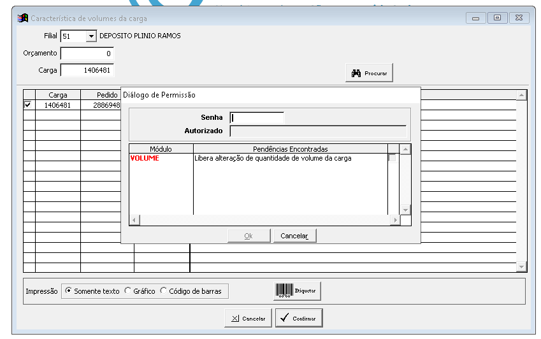Select the Somente texto radio option
The image size is (541, 339).
pos(69,291)
